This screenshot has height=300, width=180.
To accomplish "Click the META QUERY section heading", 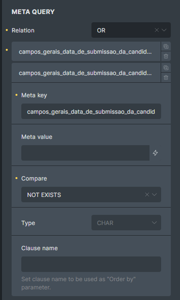I will pos(33,12).
